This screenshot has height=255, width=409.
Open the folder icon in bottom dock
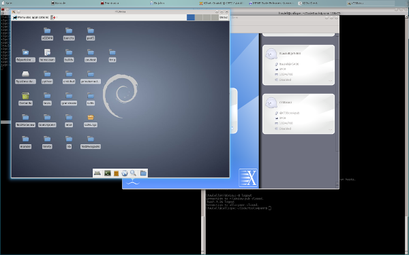tap(143, 173)
